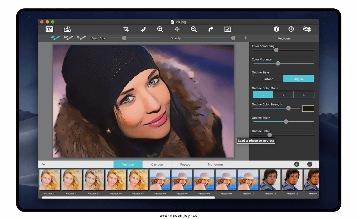This screenshot has width=357, height=219.
Task: Zoom out with the magnifier minus icon
Action: 194,29
